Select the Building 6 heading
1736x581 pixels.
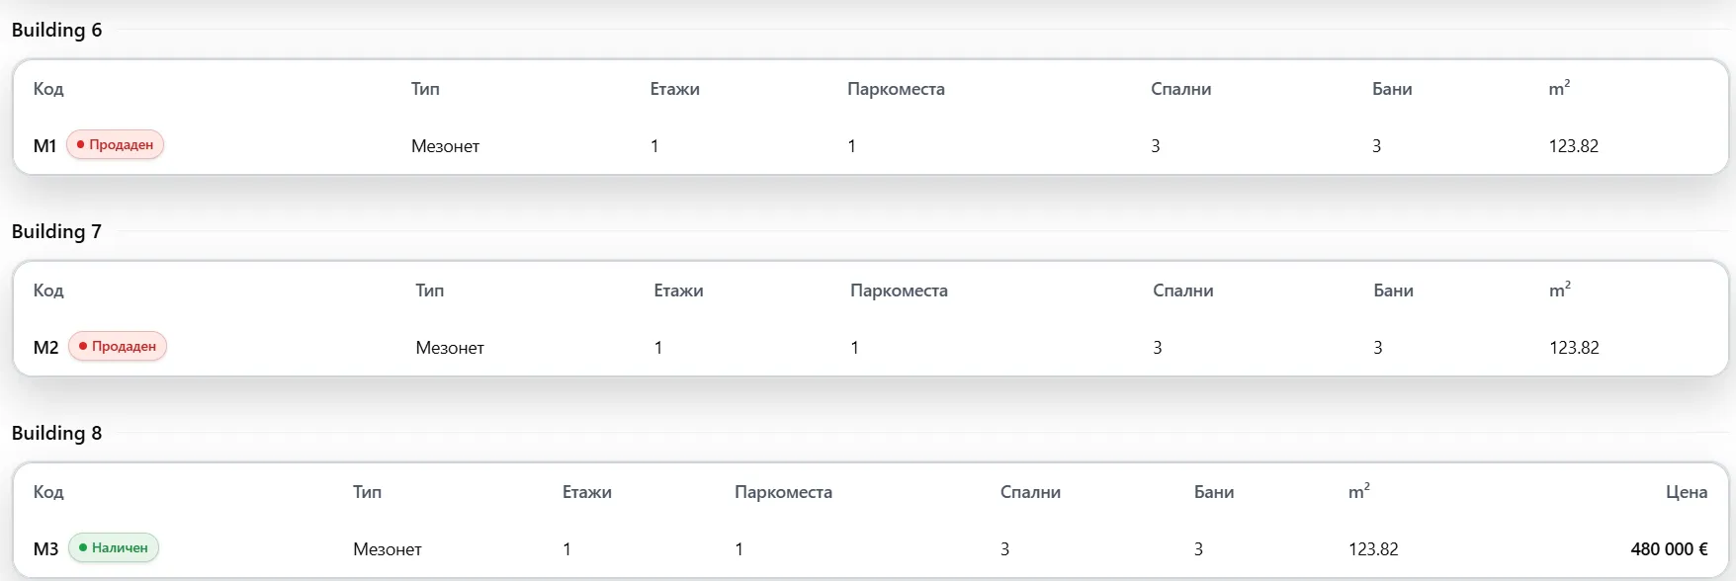click(56, 30)
